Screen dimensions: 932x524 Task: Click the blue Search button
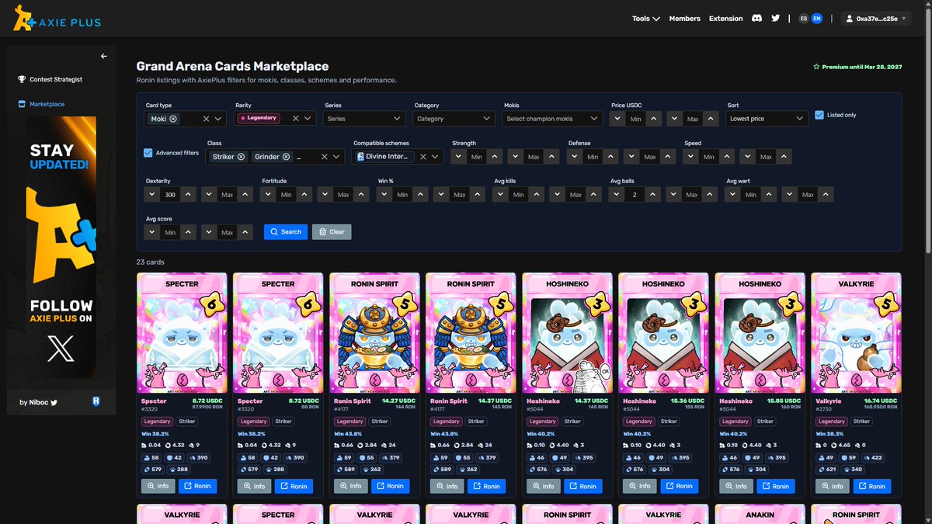286,231
